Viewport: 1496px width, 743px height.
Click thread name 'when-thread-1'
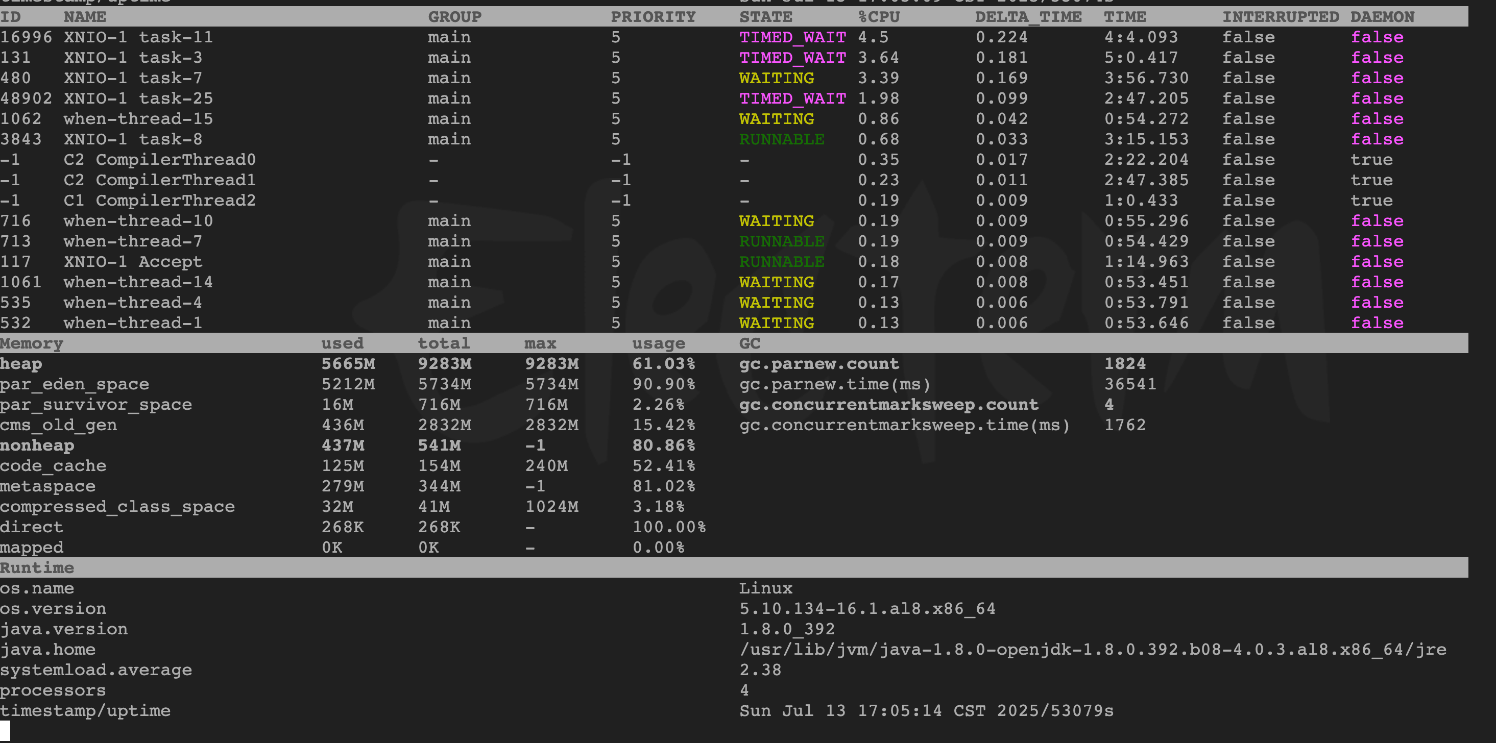133,323
